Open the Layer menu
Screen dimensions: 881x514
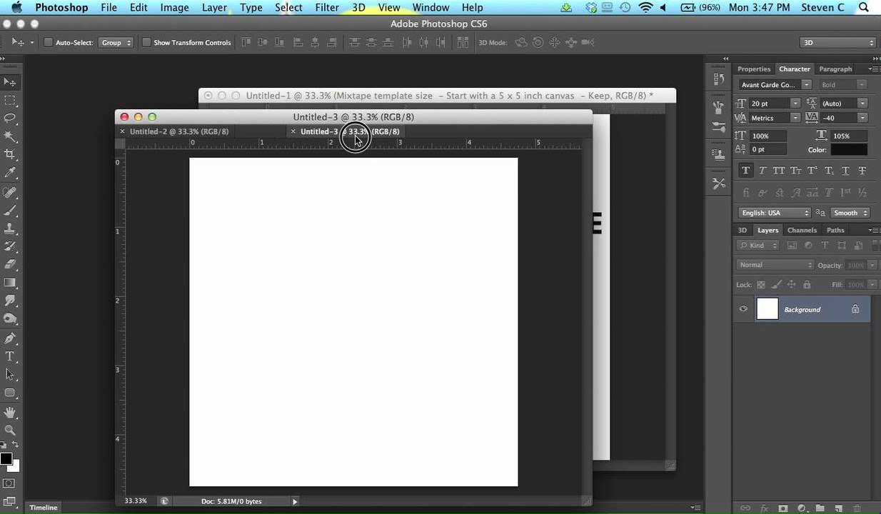coord(214,8)
